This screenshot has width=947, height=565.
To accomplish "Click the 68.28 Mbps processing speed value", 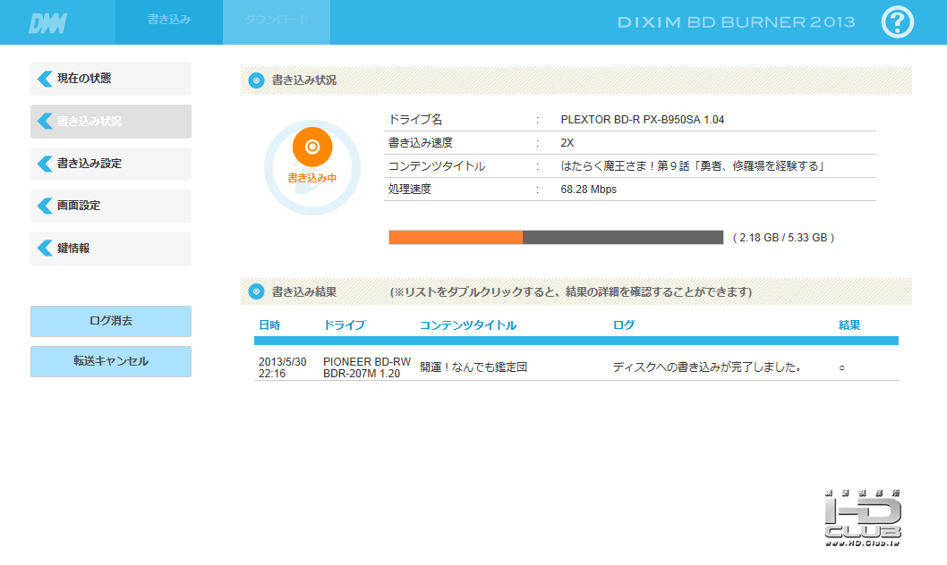I will tap(588, 190).
